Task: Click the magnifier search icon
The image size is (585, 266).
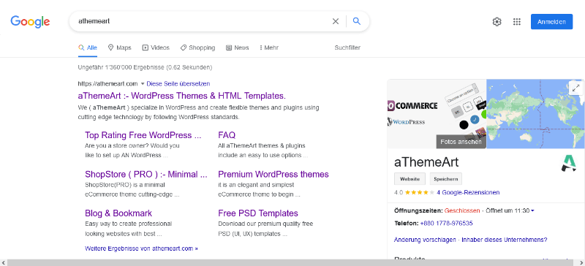Action: 357,21
